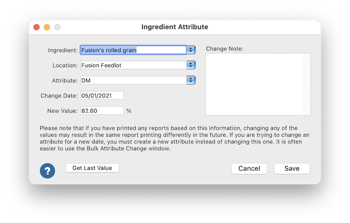Click the Change Note scrollbar track
Image resolution: width=350 pixels, height=223 pixels.
point(307,85)
